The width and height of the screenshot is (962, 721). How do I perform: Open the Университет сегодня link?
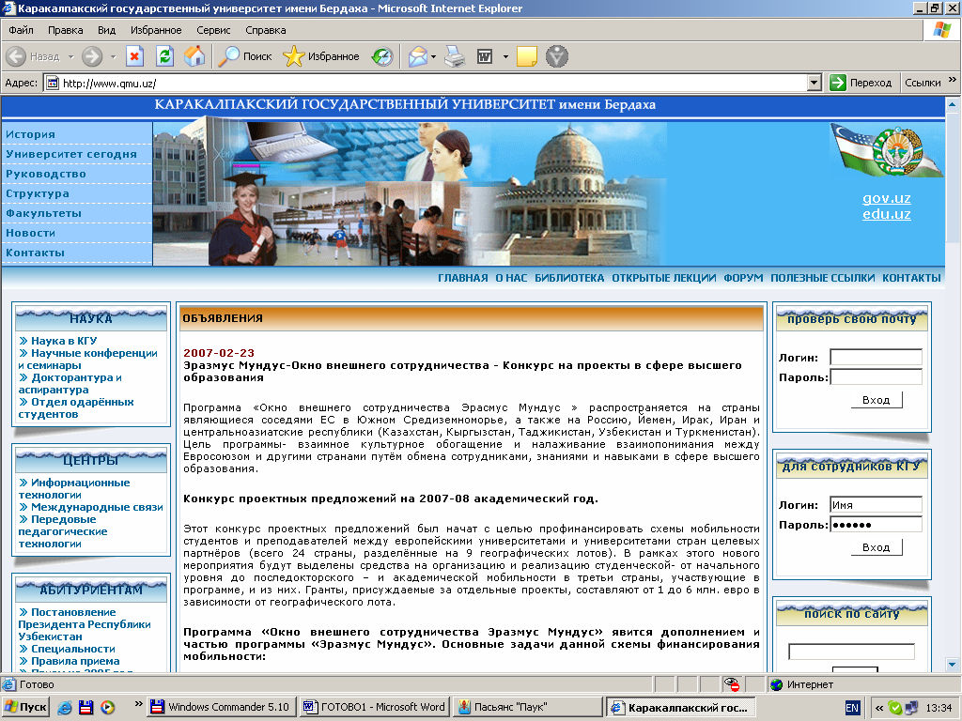pos(71,154)
